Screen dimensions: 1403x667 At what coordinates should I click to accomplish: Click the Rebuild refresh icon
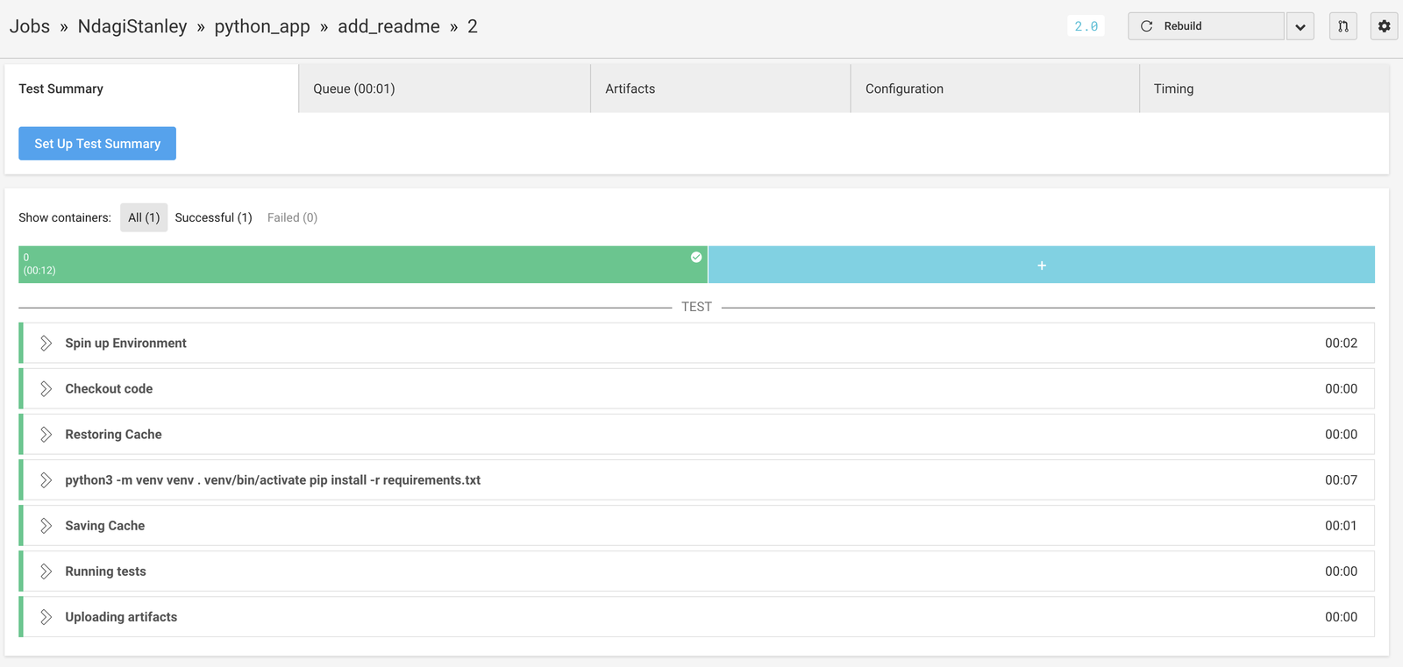(x=1146, y=26)
